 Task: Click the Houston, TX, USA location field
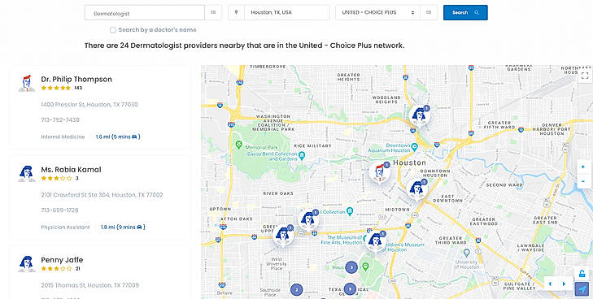[x=287, y=12]
